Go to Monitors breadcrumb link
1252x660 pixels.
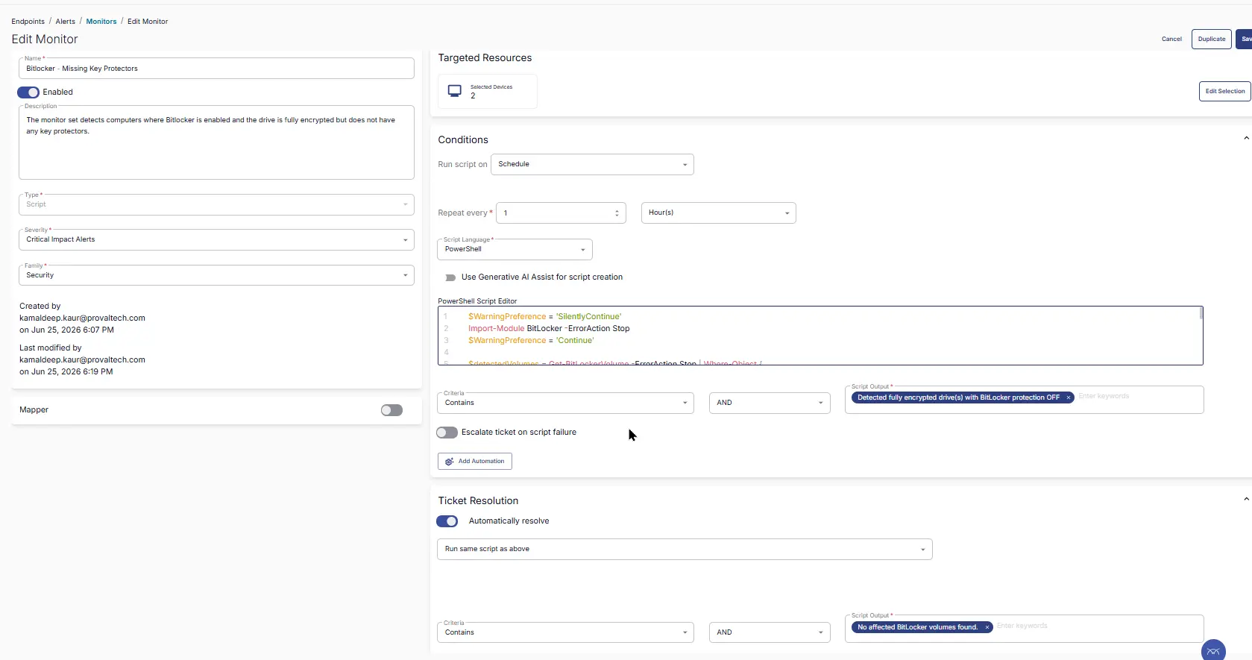pos(101,22)
